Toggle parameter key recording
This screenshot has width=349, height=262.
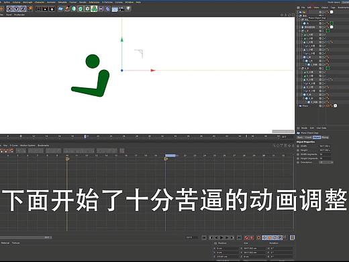click(280, 238)
